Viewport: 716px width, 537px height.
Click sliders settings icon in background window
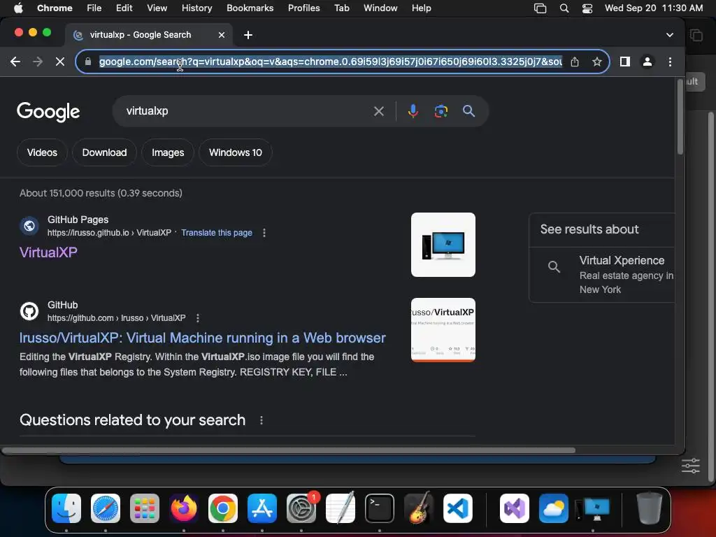click(x=690, y=466)
